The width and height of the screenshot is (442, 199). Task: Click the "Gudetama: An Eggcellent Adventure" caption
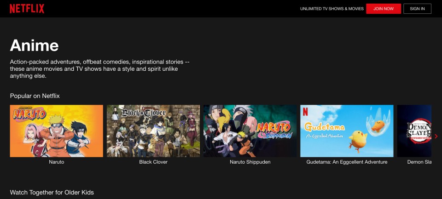point(347,162)
